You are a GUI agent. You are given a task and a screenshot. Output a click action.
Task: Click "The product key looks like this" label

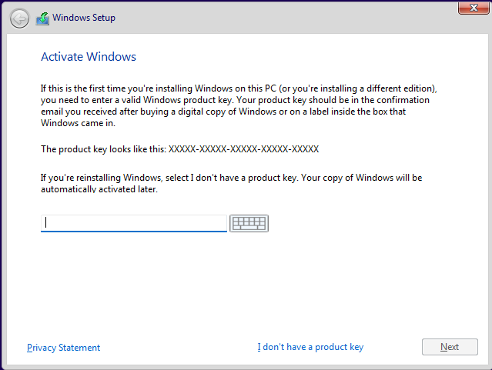coord(103,149)
